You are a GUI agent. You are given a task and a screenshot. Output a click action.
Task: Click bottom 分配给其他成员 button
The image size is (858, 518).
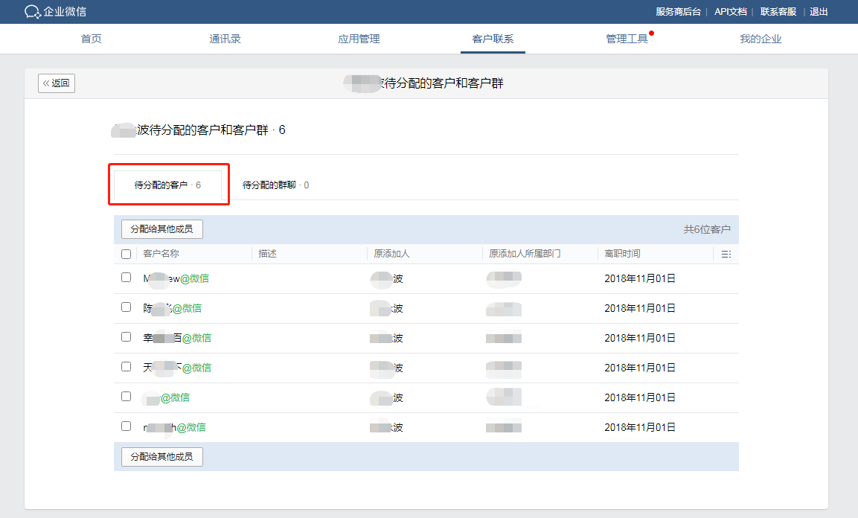pyautogui.click(x=162, y=457)
